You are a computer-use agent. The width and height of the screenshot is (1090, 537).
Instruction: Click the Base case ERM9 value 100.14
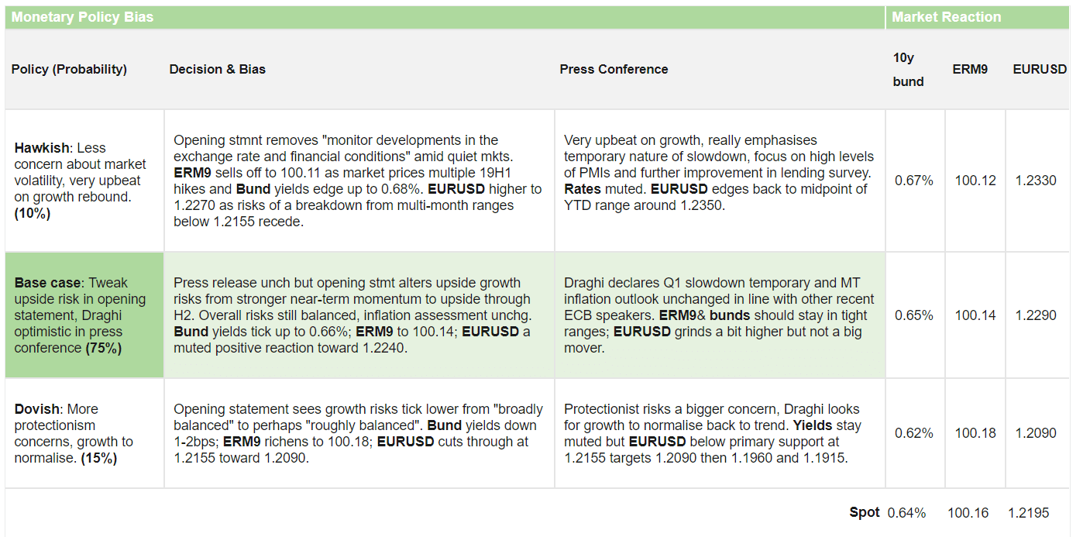click(x=975, y=315)
